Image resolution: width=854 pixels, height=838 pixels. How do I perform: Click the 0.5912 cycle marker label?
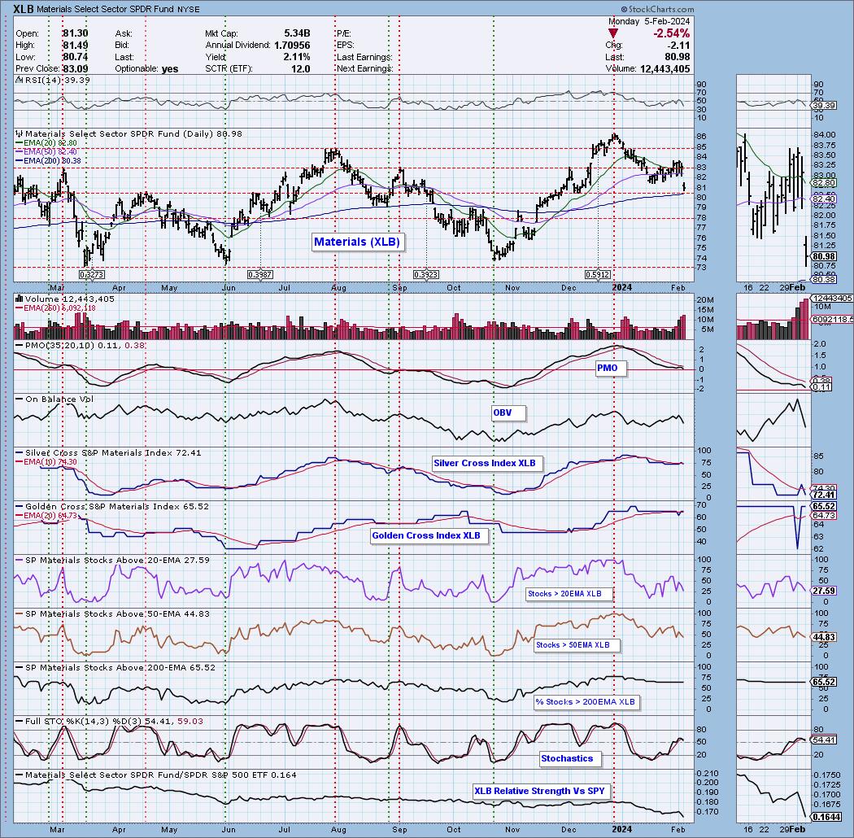coord(598,275)
